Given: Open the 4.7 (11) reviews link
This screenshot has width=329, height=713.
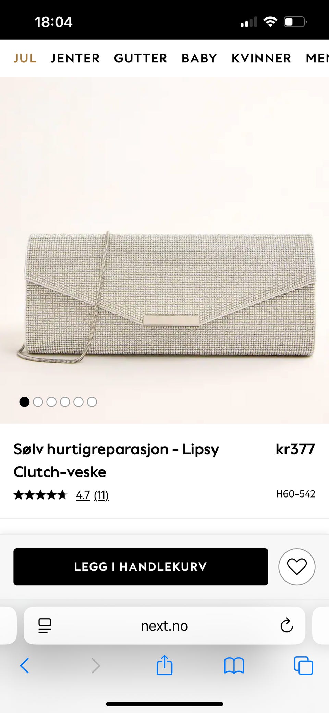Looking at the screenshot, I should point(92,495).
